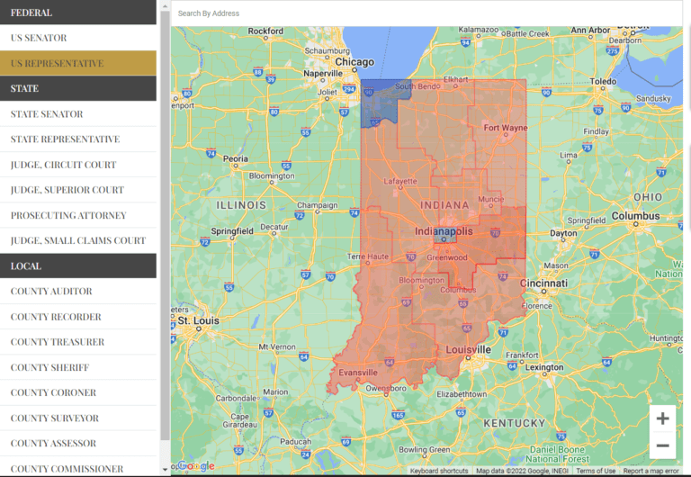
Task: Click in the Search By Address field
Action: [423, 13]
